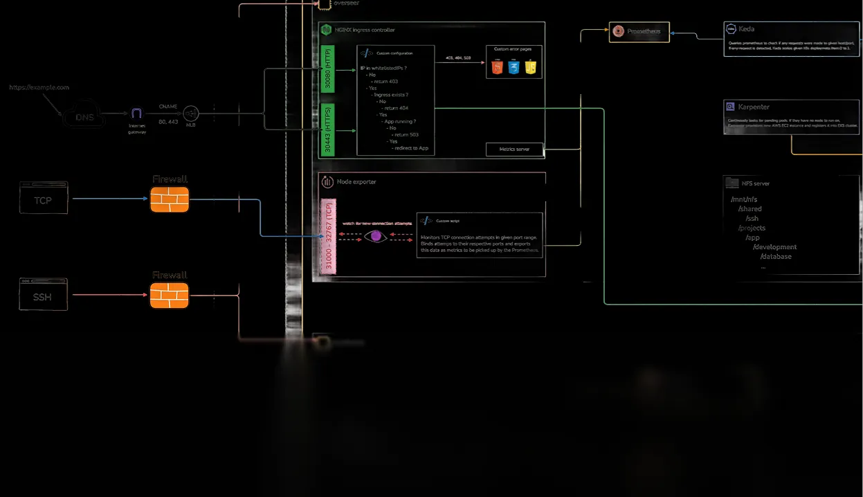
Task: Click the Karpenter title text
Action: 754,107
